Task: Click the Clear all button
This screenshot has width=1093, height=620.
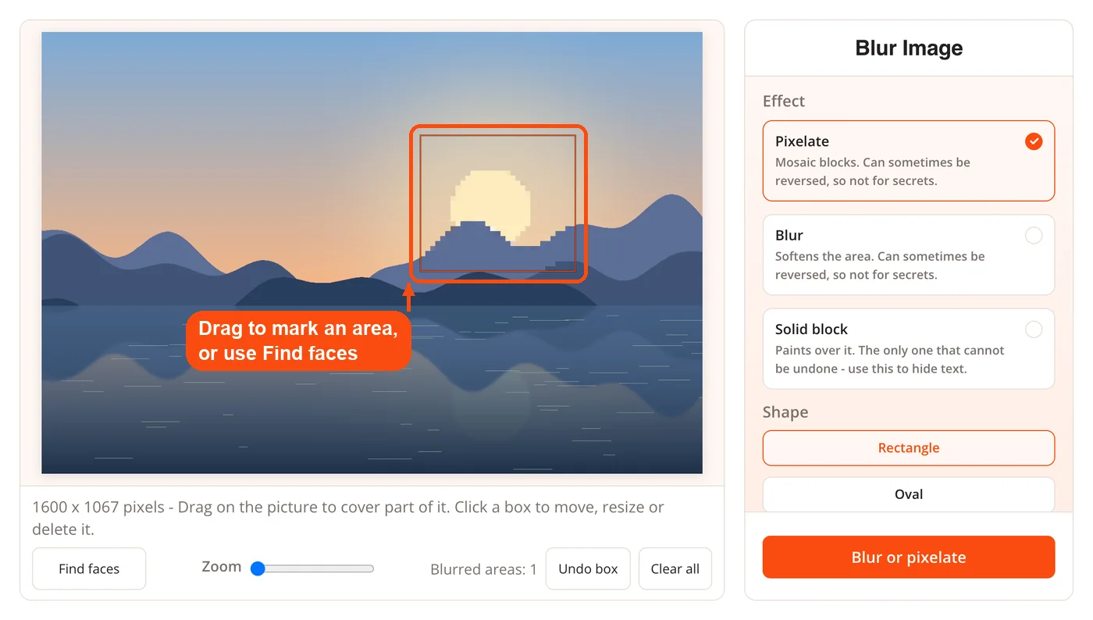Action: [x=675, y=568]
